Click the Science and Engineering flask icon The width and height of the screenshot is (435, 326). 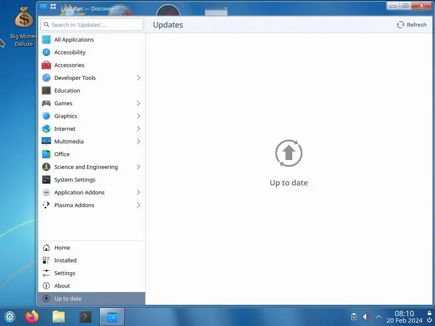(46, 167)
